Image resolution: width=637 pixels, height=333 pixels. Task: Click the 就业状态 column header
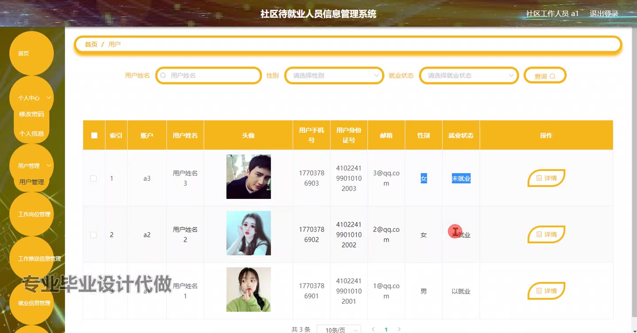461,136
